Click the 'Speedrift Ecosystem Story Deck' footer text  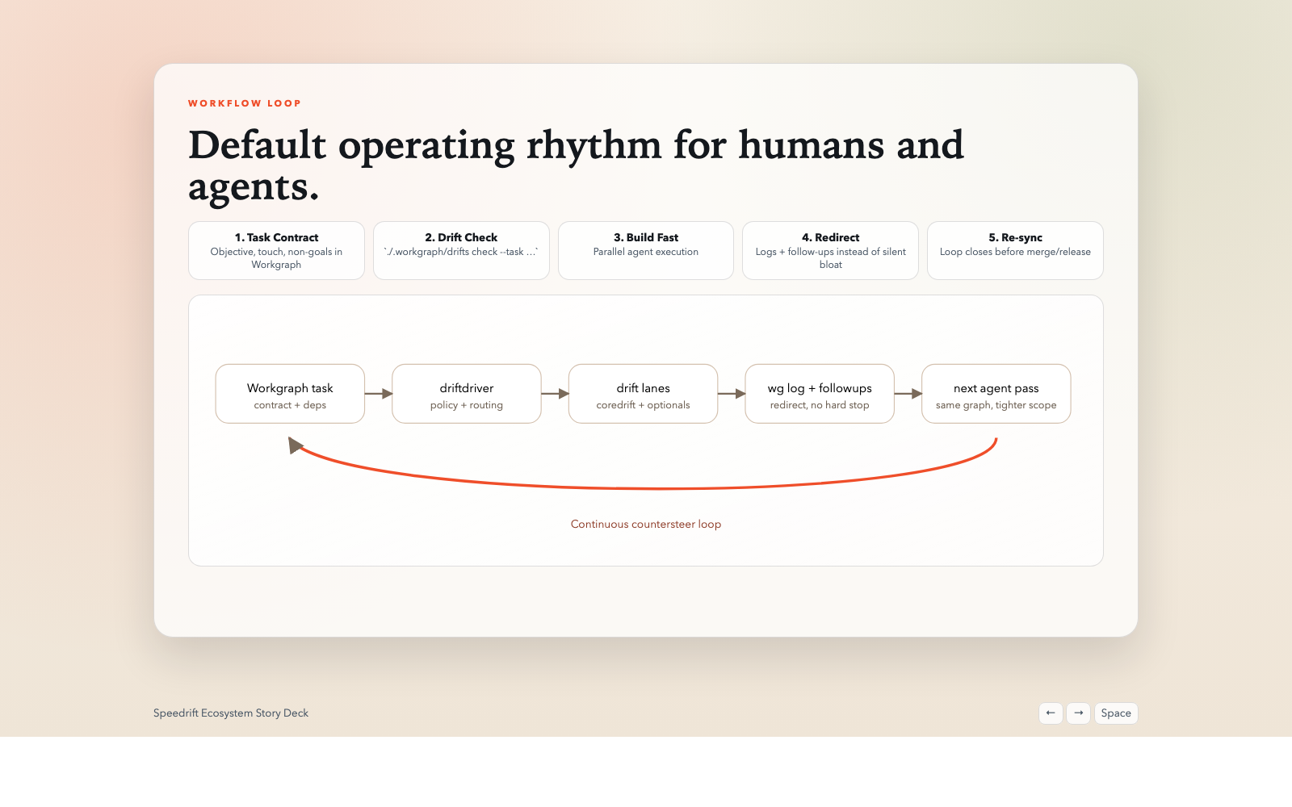point(231,713)
